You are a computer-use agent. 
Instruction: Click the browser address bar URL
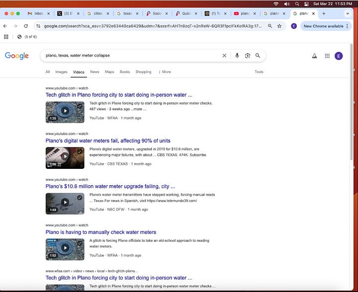coord(153,26)
